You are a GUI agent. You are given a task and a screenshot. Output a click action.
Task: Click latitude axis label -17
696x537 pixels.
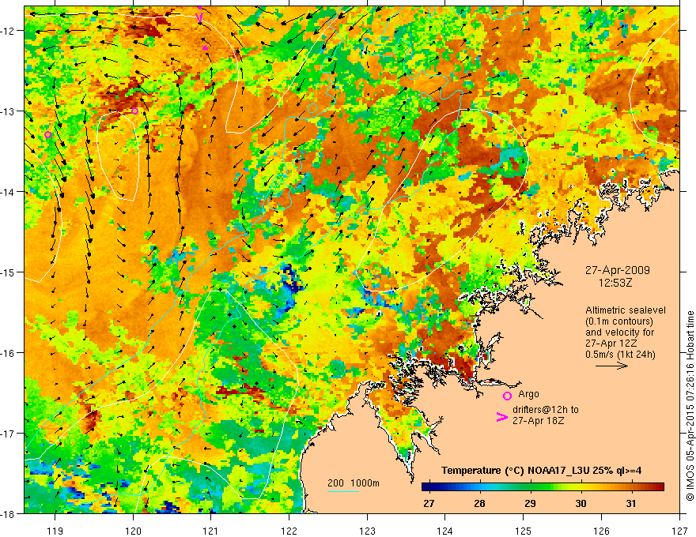click(9, 434)
